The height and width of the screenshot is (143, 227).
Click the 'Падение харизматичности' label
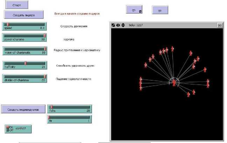(x=73, y=79)
